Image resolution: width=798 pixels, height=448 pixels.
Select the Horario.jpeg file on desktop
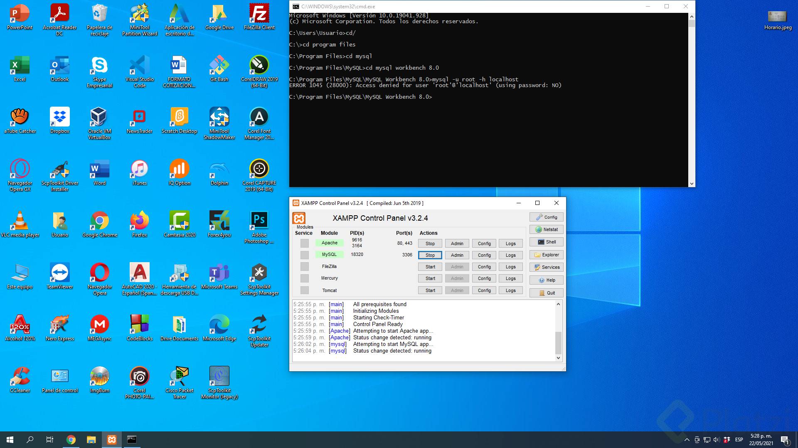778,19
